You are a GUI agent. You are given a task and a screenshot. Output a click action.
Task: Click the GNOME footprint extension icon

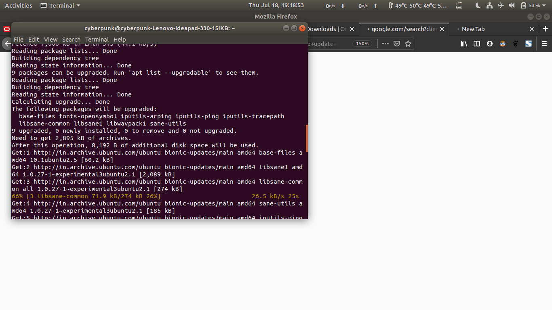click(516, 44)
